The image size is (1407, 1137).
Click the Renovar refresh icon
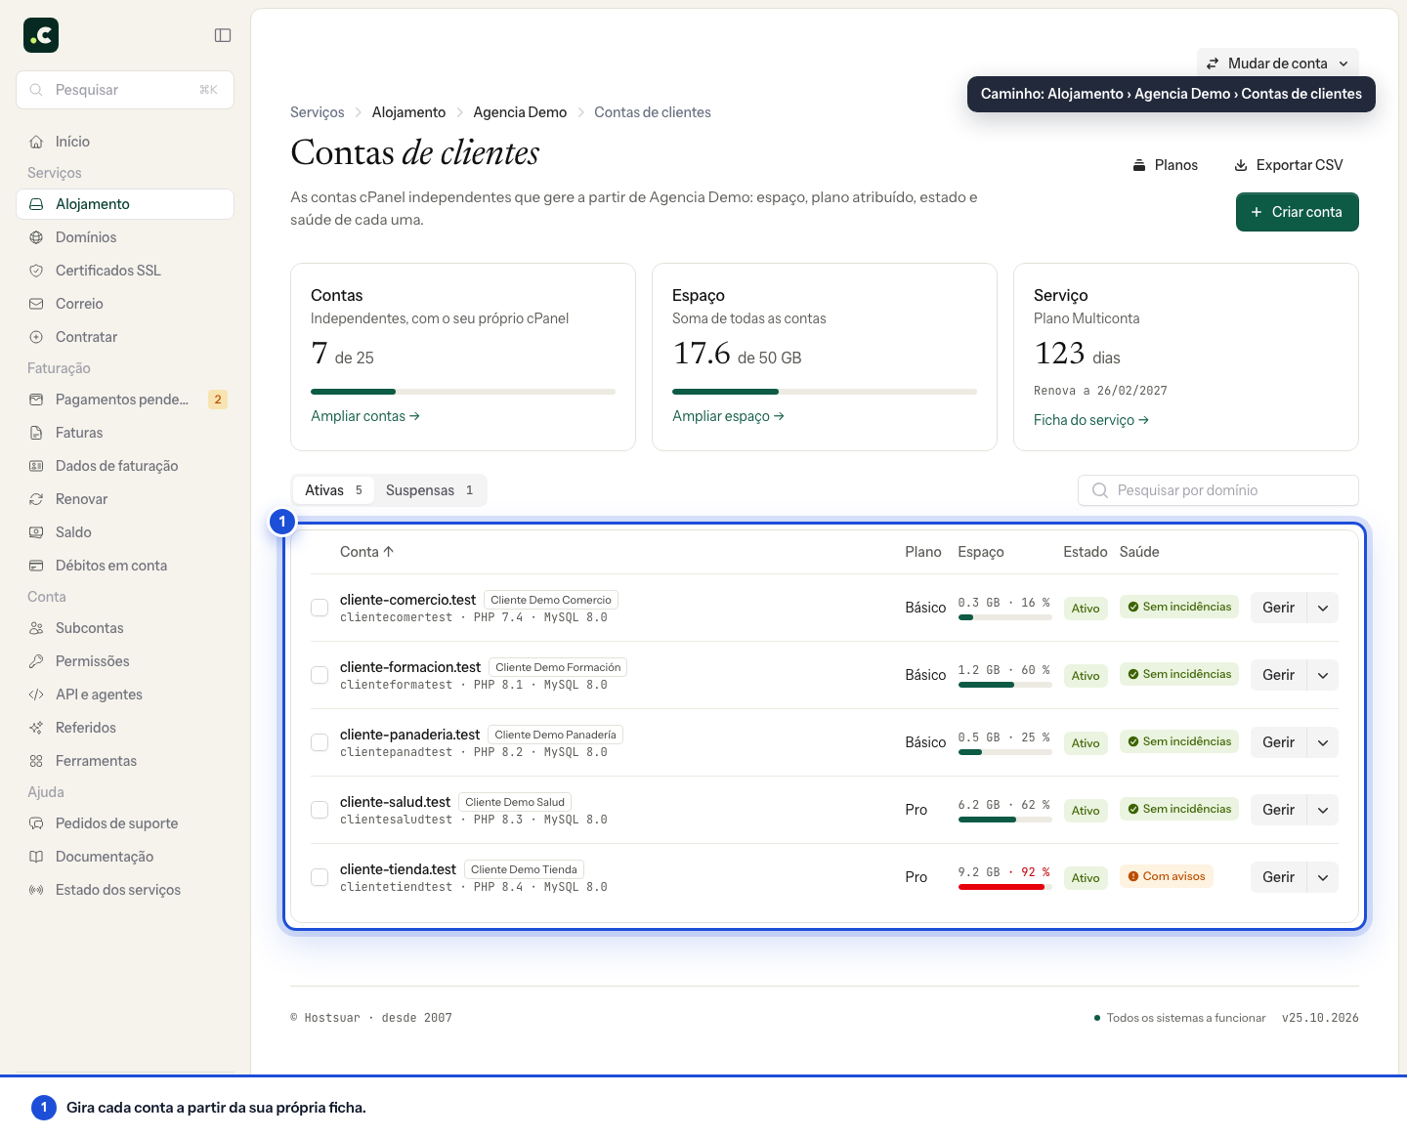pyautogui.click(x=36, y=499)
